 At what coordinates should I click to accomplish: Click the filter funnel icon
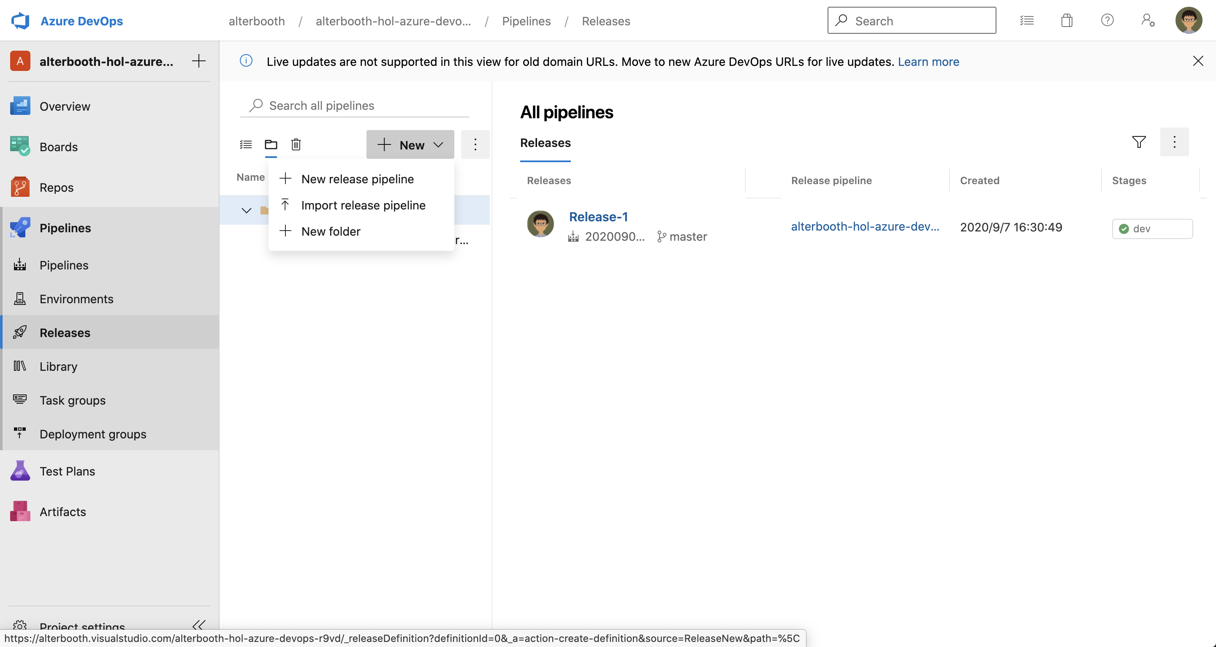1139,142
